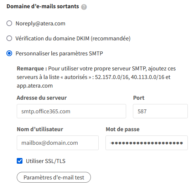Click the Port field label
Screen dimensions: 196x193
pyautogui.click(x=139, y=98)
